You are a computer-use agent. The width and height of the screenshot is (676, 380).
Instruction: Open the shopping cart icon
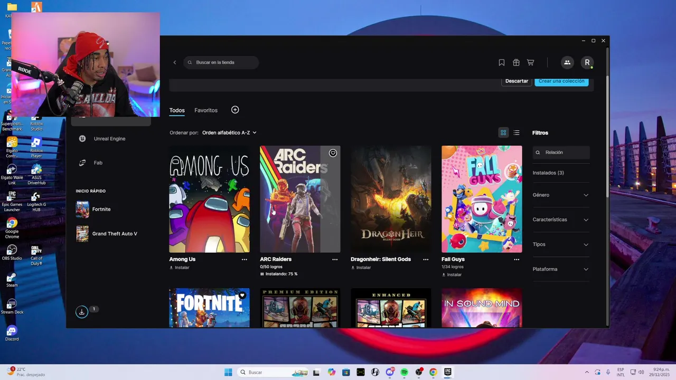click(x=530, y=62)
